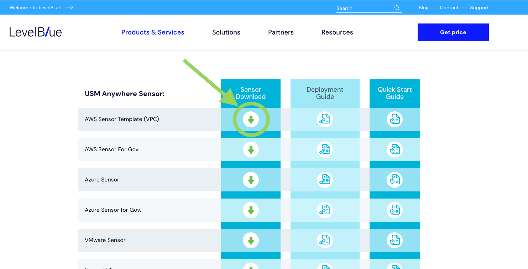Screen dimensions: 528x269
Task: Open Deployment Guide for VMware Sensor
Action: [x=325, y=241]
